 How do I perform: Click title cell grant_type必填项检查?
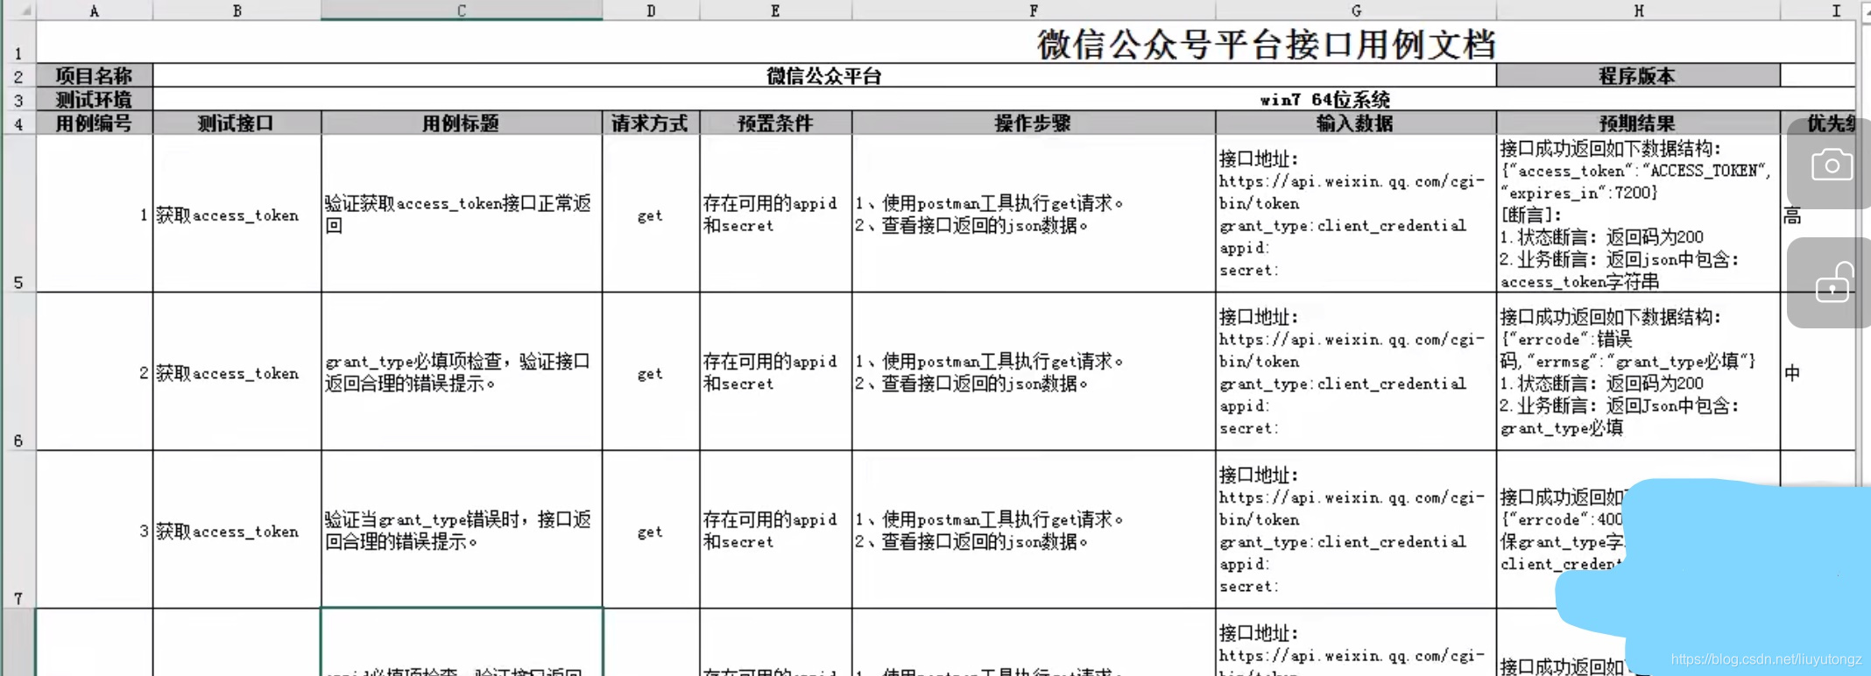pos(462,372)
